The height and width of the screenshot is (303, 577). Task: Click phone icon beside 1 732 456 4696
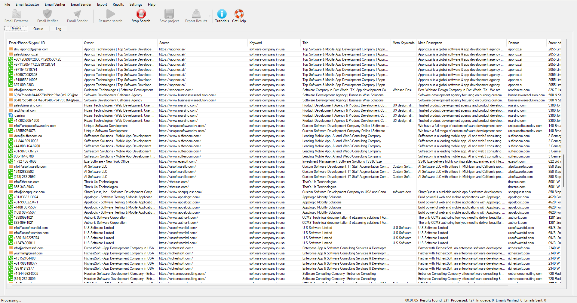click(11, 161)
